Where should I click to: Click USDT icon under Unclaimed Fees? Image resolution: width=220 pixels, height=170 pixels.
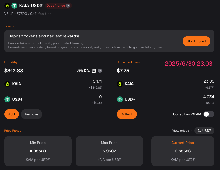(x=120, y=99)
